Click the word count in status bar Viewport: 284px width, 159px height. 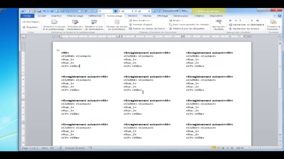(48, 148)
